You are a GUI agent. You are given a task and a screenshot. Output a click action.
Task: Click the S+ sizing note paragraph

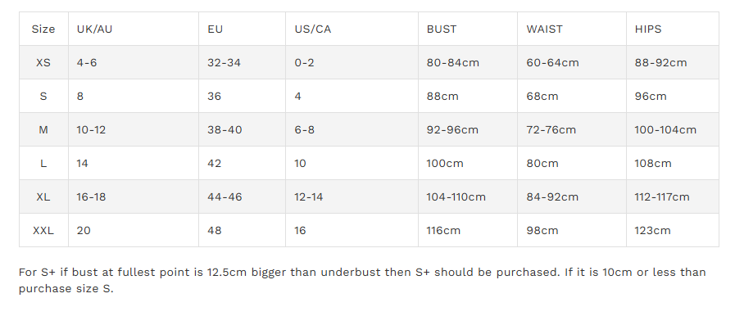362,281
